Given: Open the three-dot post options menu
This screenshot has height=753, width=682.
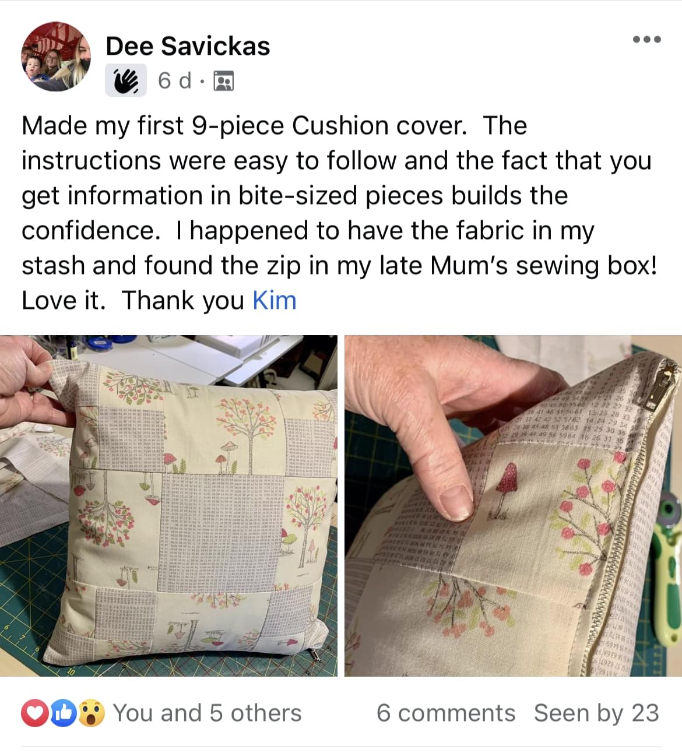Looking at the screenshot, I should pos(647,40).
